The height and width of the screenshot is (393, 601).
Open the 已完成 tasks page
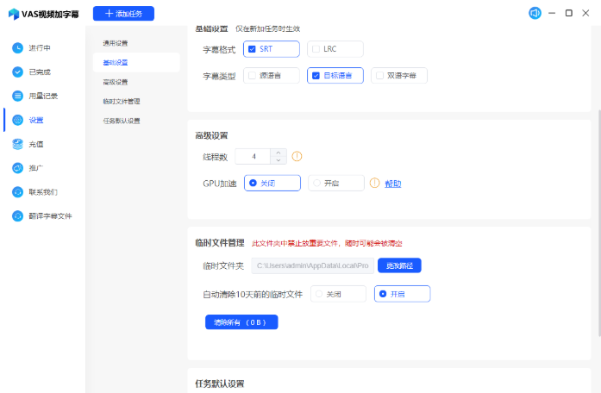[40, 72]
